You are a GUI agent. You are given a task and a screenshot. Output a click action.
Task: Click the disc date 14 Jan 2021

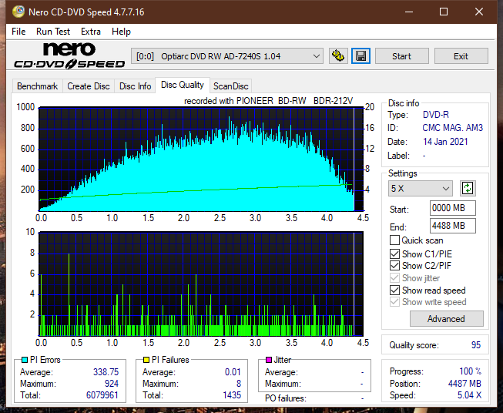coord(445,142)
